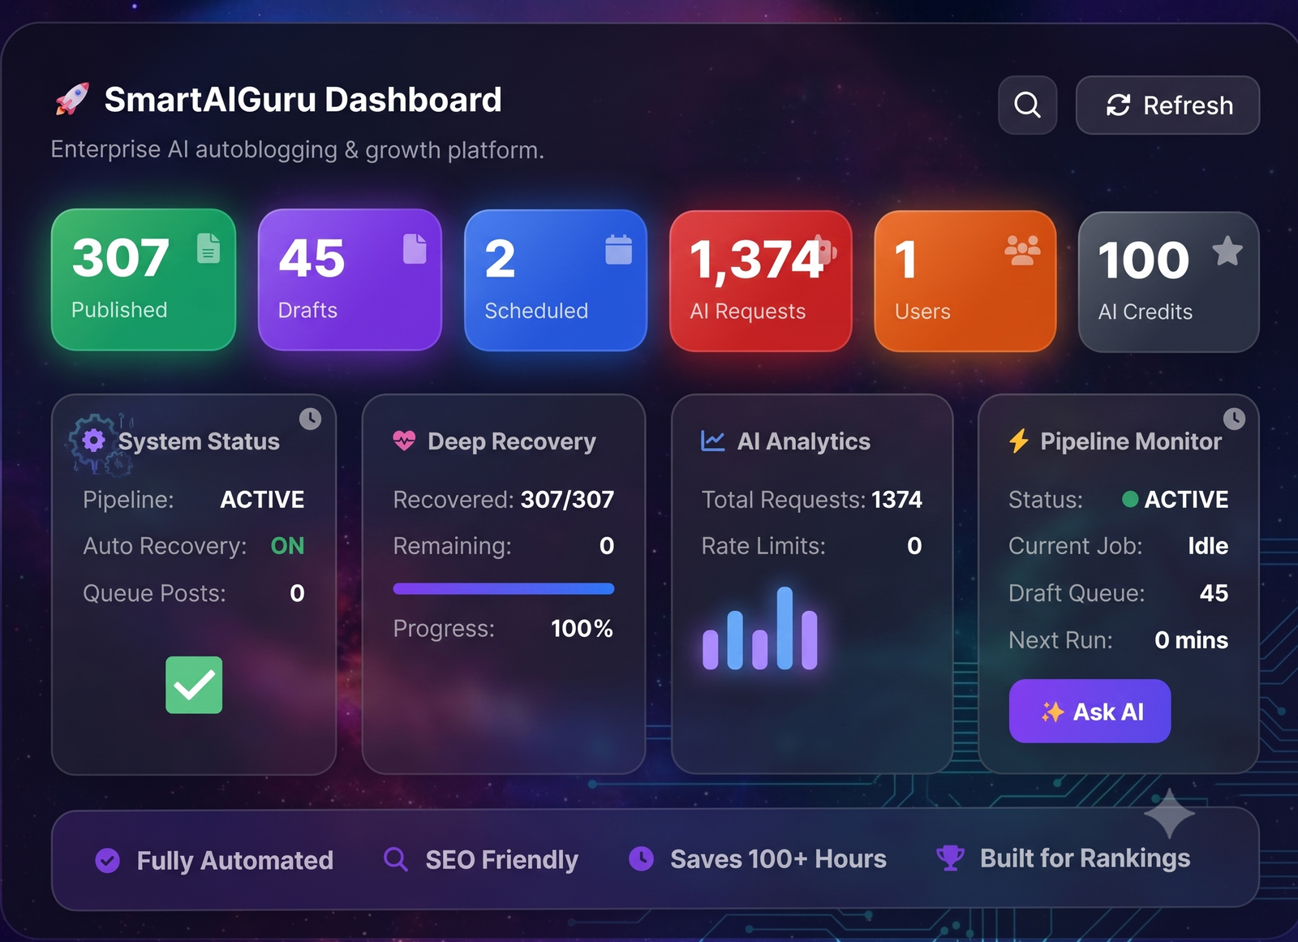The image size is (1298, 942).
Task: Click the Pipeline Monitor heading
Action: (1131, 441)
